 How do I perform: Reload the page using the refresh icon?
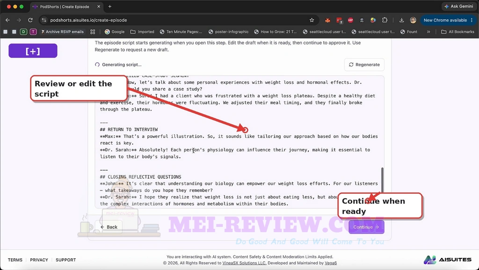click(30, 20)
